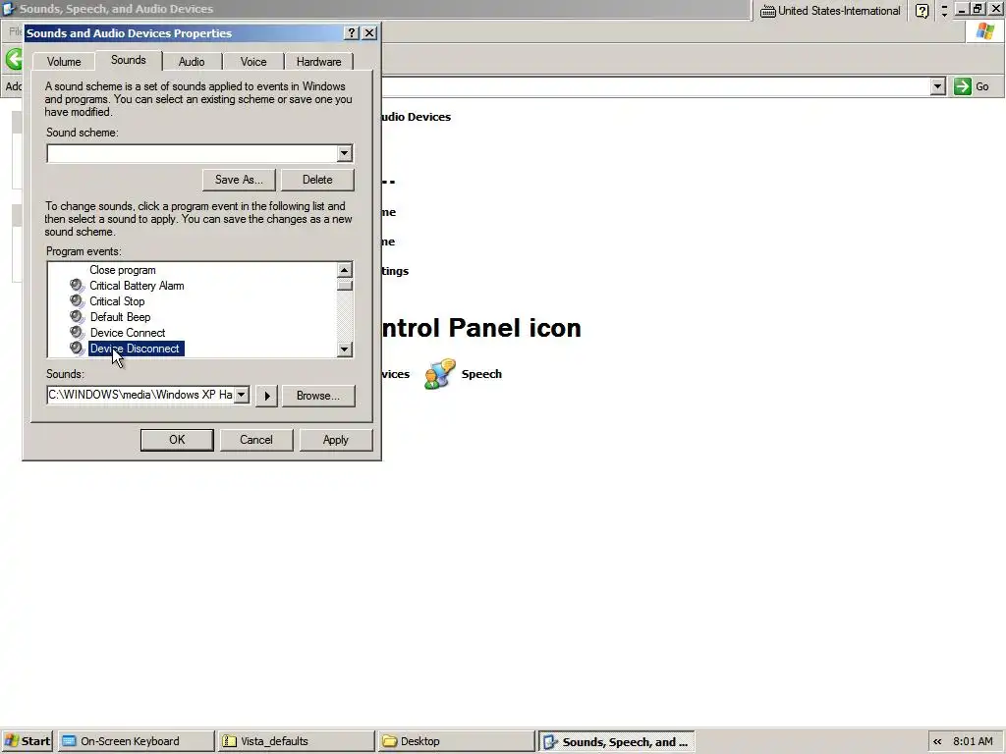This screenshot has height=754, width=1006.
Task: Open the address bar dropdown arrow
Action: point(937,86)
